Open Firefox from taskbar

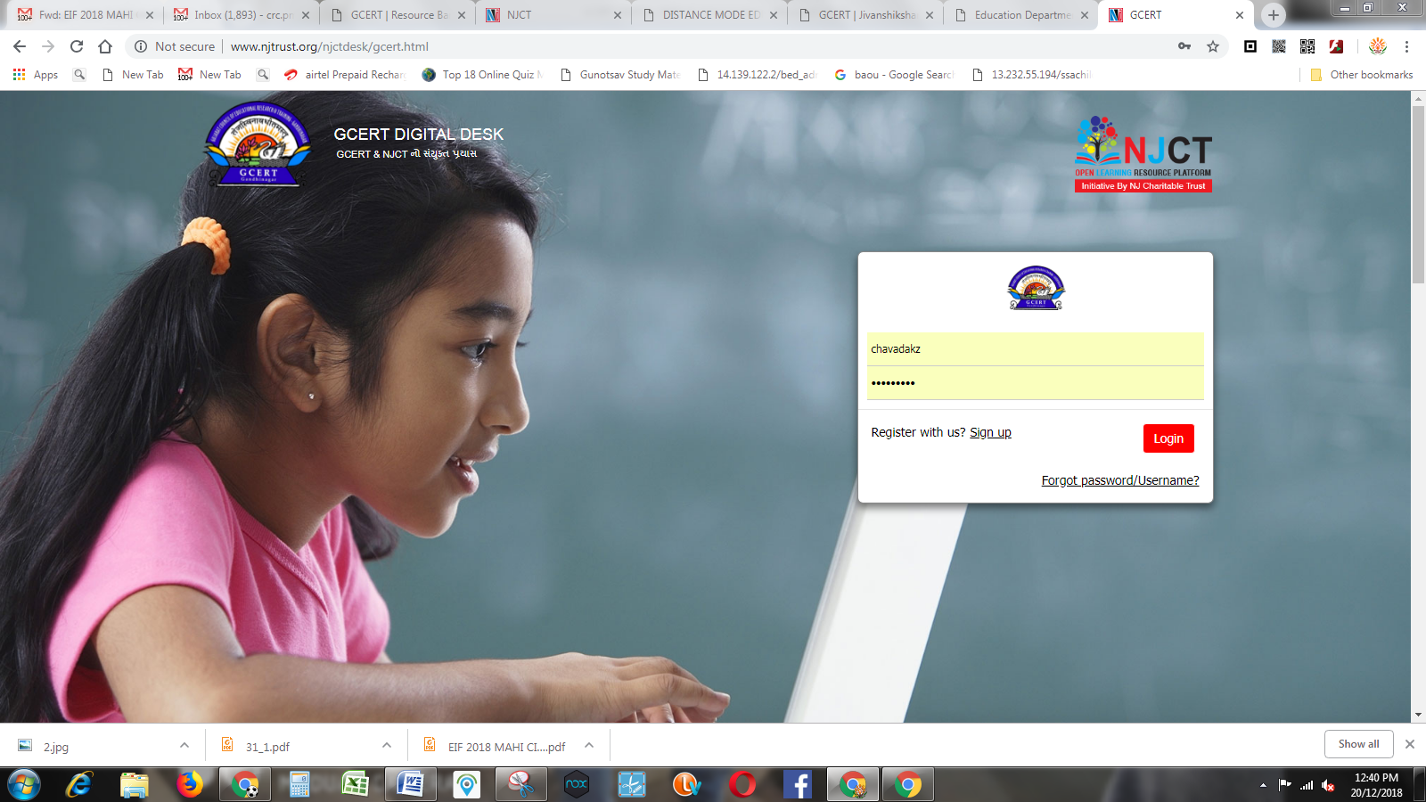pyautogui.click(x=190, y=785)
